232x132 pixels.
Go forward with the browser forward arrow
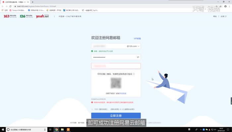6,6
